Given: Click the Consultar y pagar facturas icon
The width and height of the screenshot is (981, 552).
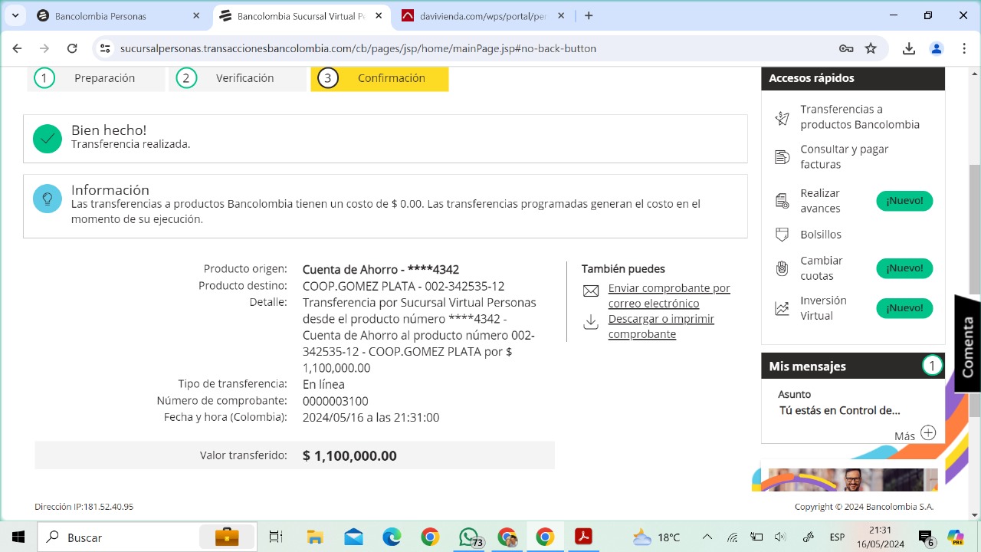Looking at the screenshot, I should (x=782, y=157).
